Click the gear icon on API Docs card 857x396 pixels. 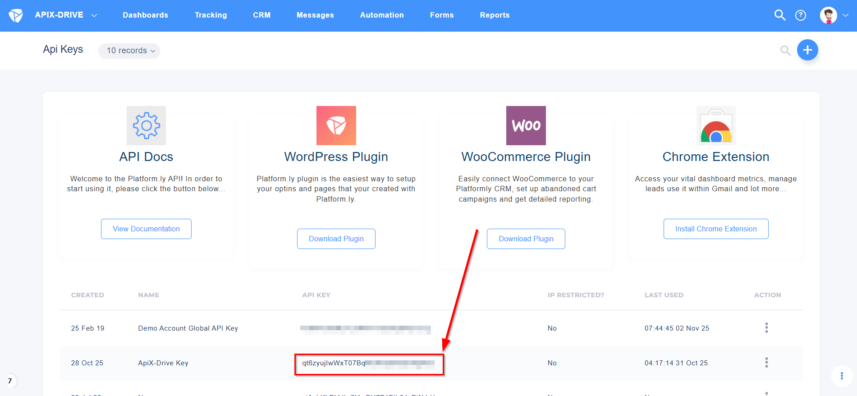[146, 125]
